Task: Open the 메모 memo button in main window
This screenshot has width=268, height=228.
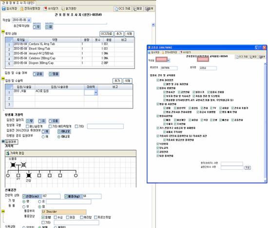Action: pyautogui.click(x=138, y=9)
